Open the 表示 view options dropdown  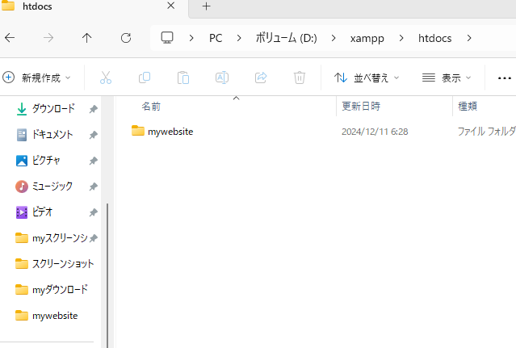click(x=447, y=78)
